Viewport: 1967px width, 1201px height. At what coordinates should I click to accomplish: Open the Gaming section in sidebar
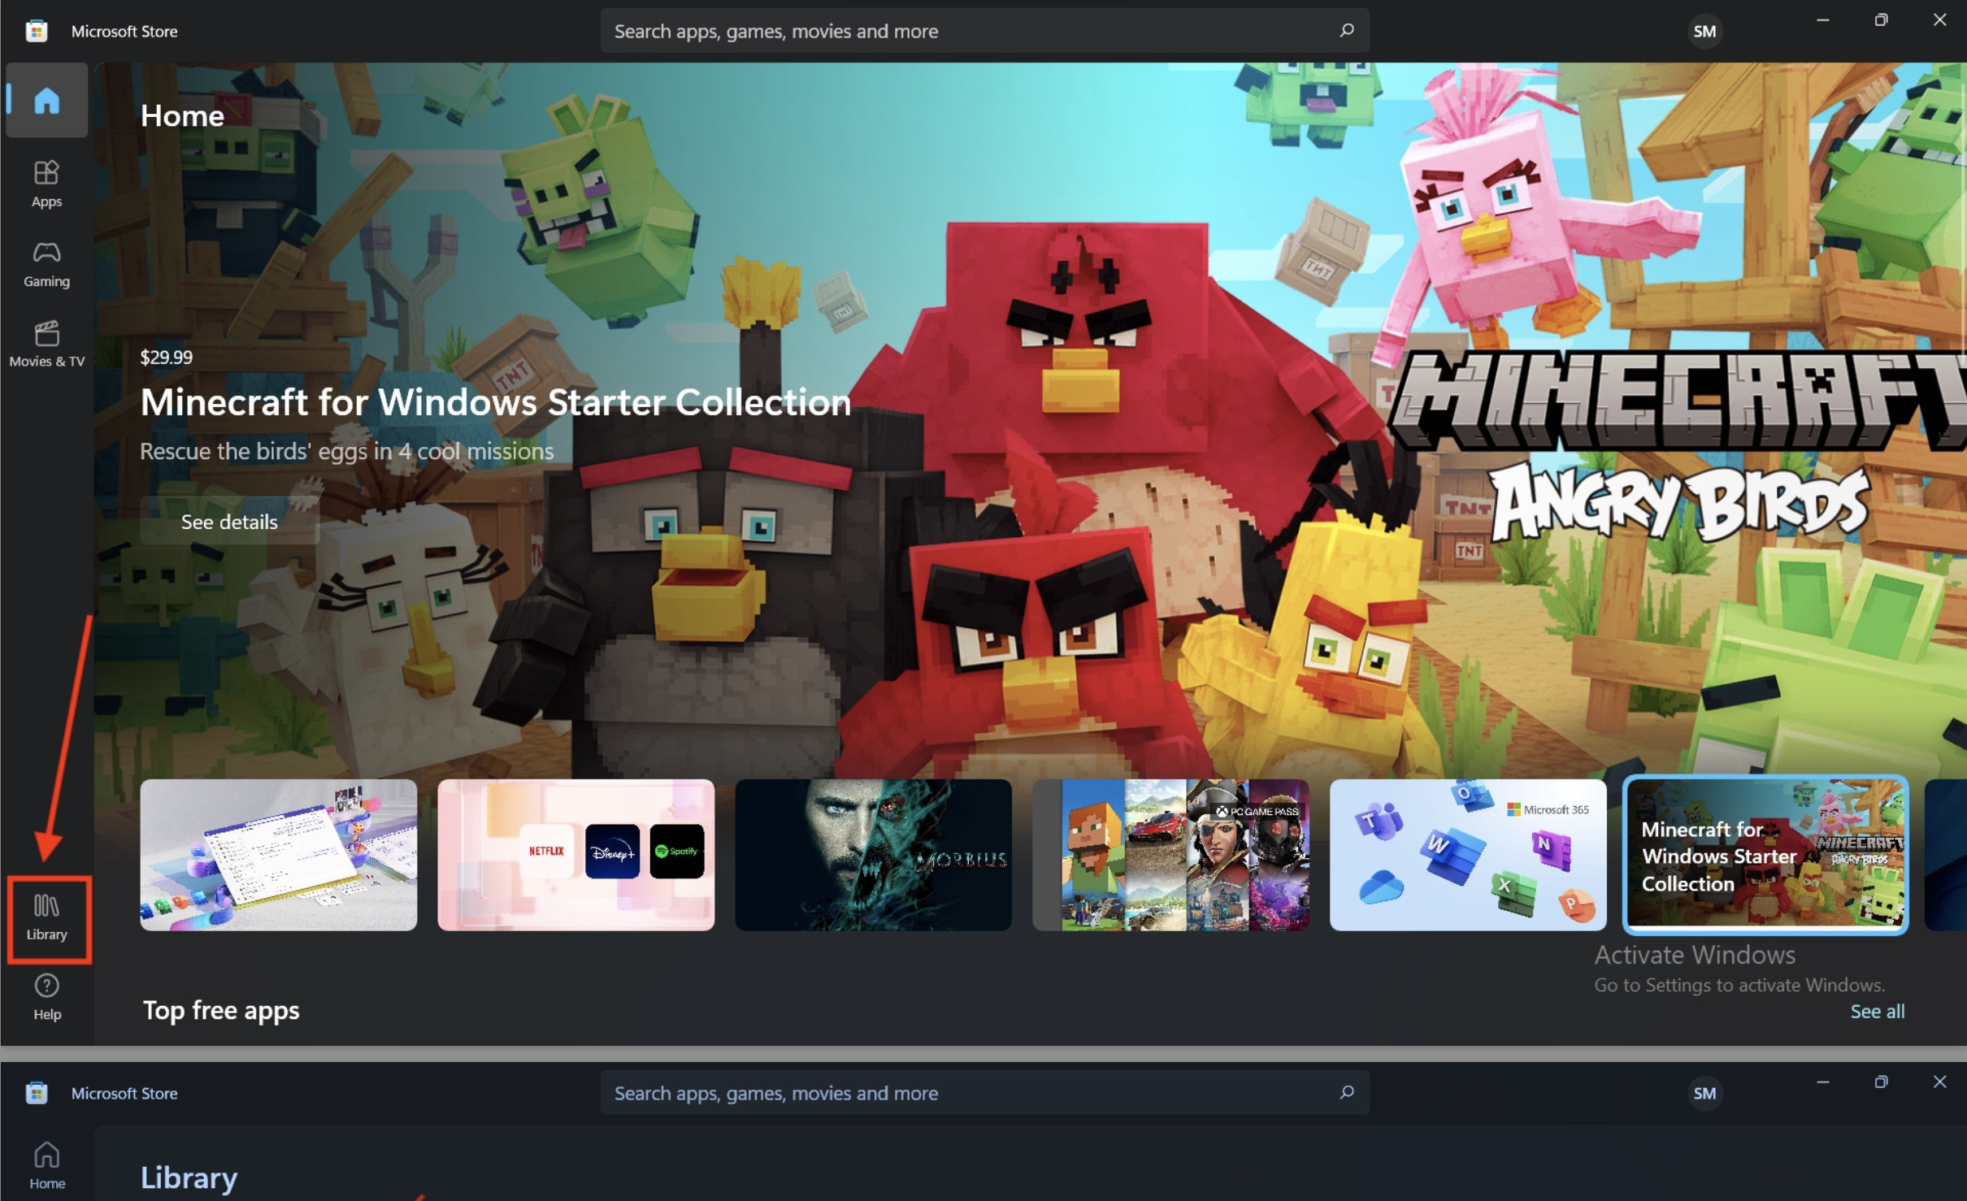coord(46,264)
